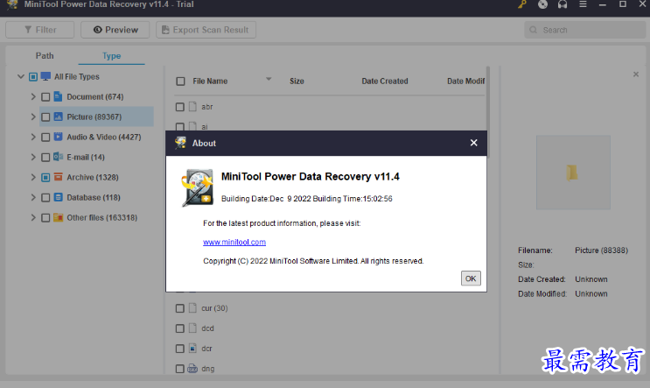The width and height of the screenshot is (650, 388).
Task: Check the cur (30) row checkbox
Action: pos(179,308)
